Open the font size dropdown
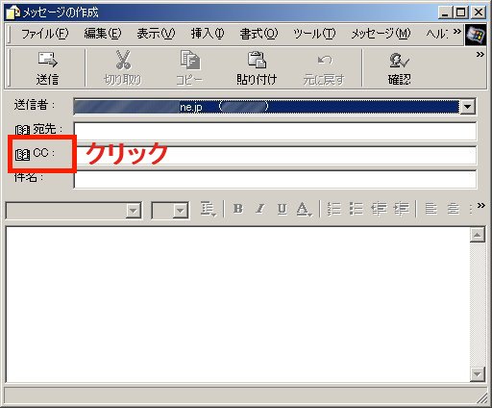 (x=181, y=211)
